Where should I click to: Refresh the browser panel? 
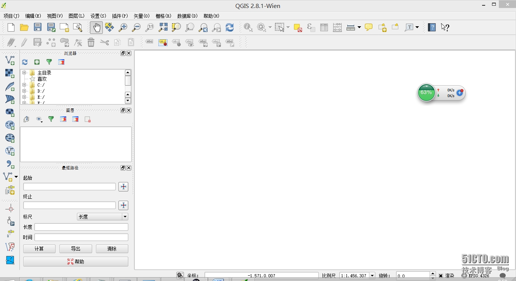pyautogui.click(x=25, y=62)
